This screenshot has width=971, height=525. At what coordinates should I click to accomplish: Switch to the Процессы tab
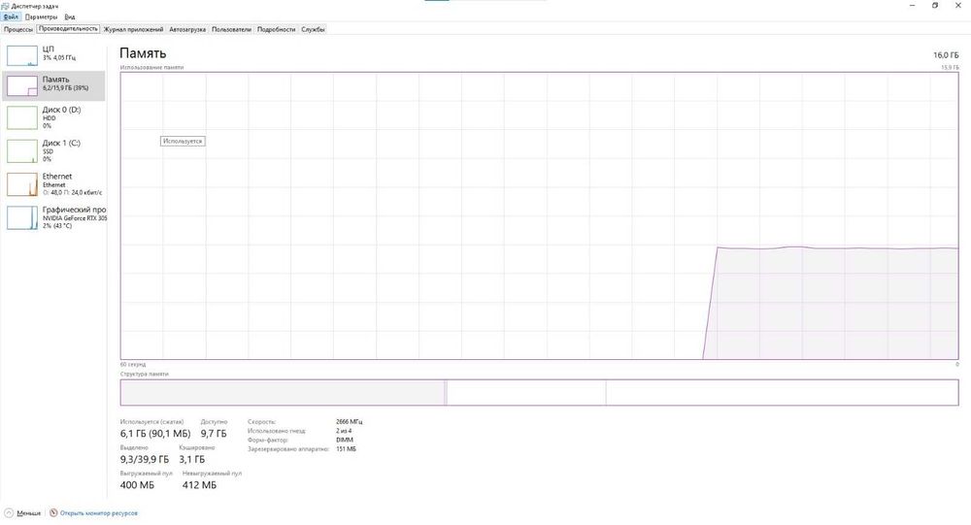coord(17,29)
